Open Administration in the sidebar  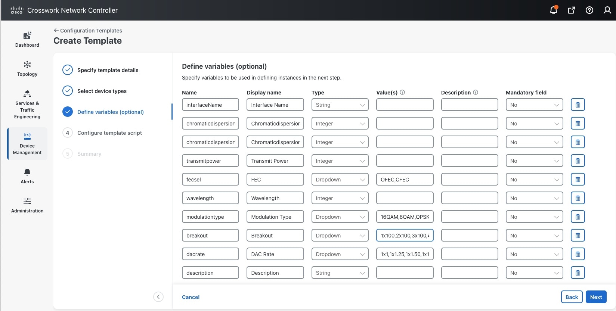[x=27, y=205]
